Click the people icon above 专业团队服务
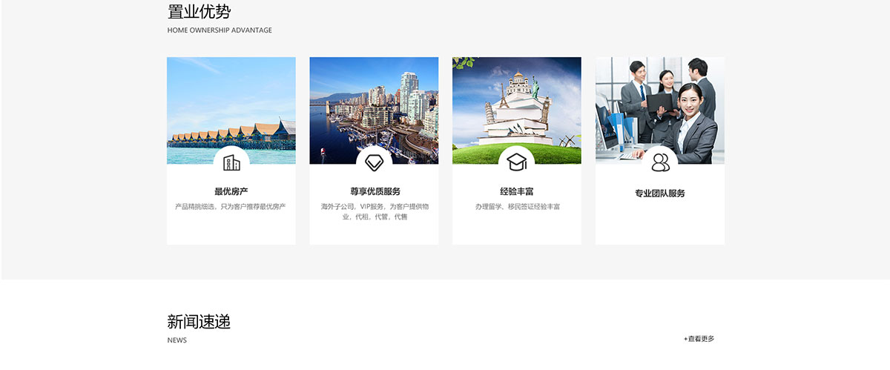Image resolution: width=890 pixels, height=370 pixels. pyautogui.click(x=660, y=163)
